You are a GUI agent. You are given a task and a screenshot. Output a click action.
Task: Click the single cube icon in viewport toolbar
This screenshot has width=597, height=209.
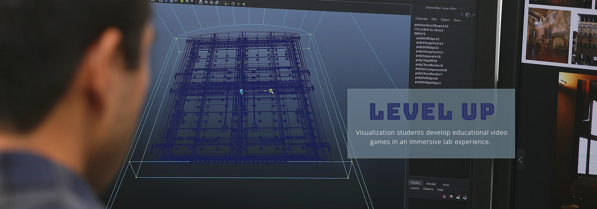(x=233, y=4)
